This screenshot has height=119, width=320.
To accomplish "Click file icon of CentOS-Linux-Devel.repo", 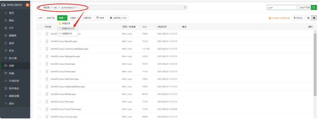I will (47, 64).
